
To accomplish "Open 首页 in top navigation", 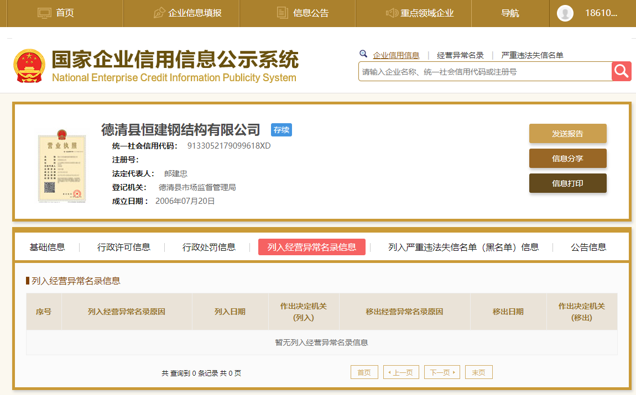I will (x=65, y=13).
